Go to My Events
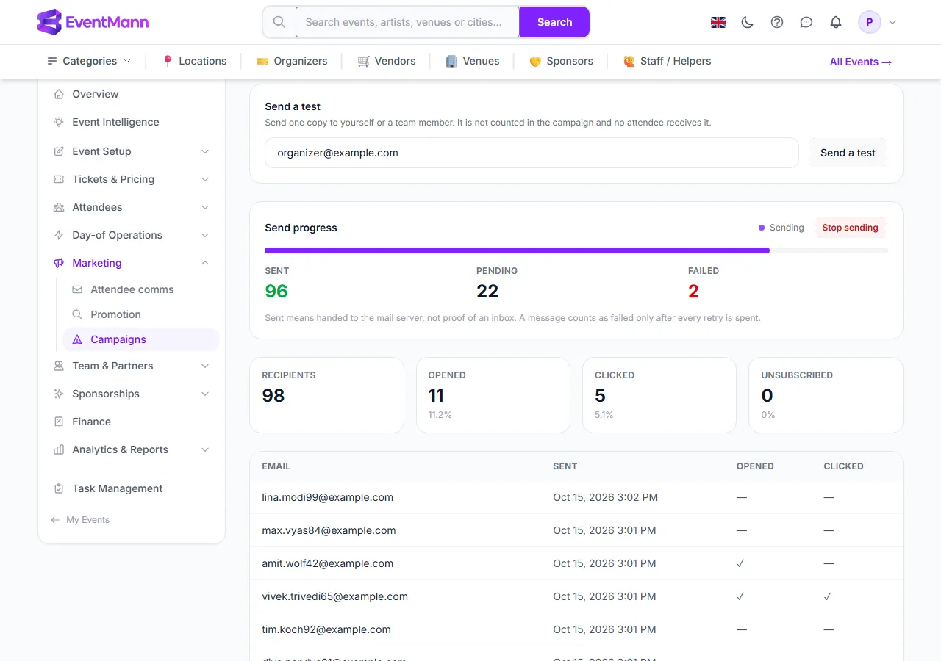941x661 pixels. (80, 520)
